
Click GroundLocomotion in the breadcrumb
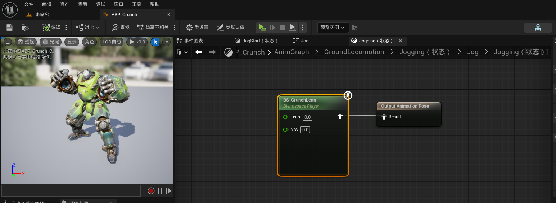354,52
